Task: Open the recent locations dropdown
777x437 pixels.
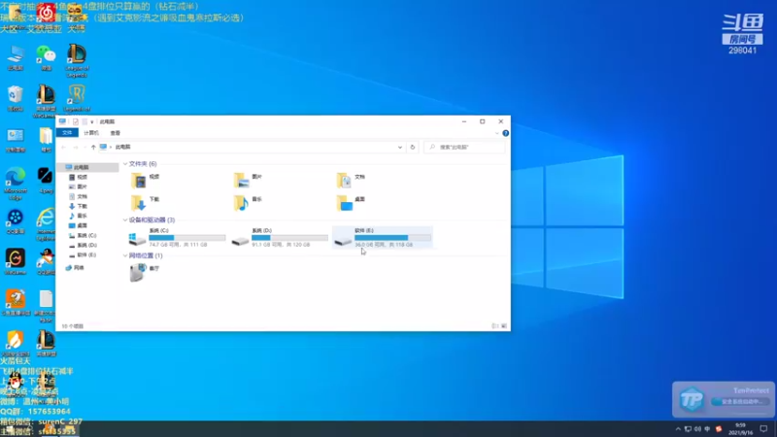Action: coord(84,148)
